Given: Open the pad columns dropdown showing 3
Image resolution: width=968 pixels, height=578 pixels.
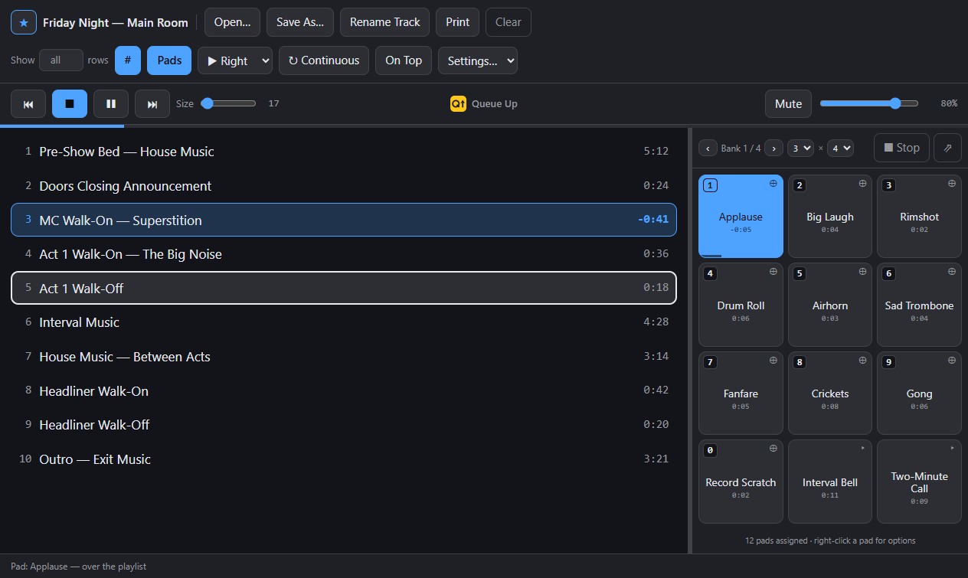Looking at the screenshot, I should [800, 148].
